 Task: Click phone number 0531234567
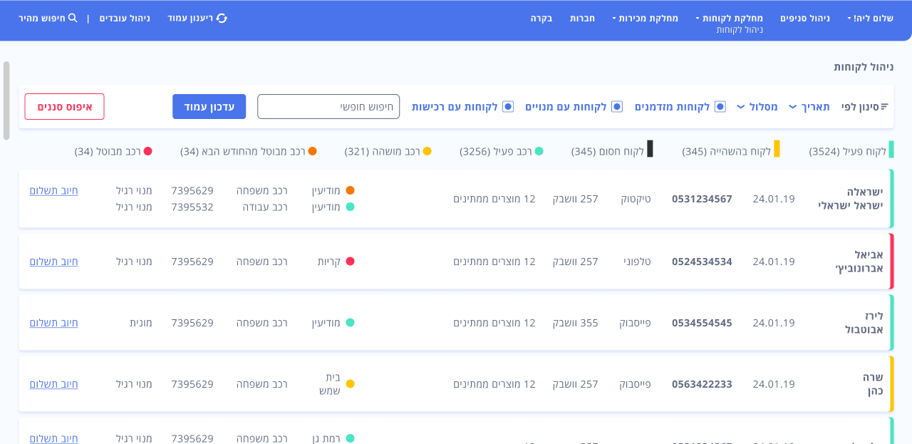(x=702, y=199)
